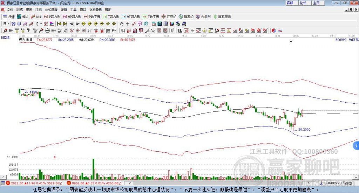Click the Md=23.6254 value
359x193 pixels.
[x=87, y=40]
